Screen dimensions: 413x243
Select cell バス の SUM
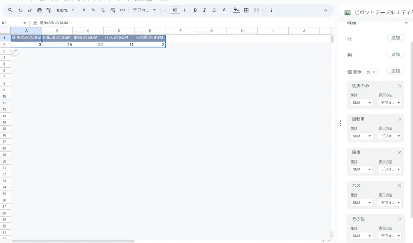tap(119, 38)
